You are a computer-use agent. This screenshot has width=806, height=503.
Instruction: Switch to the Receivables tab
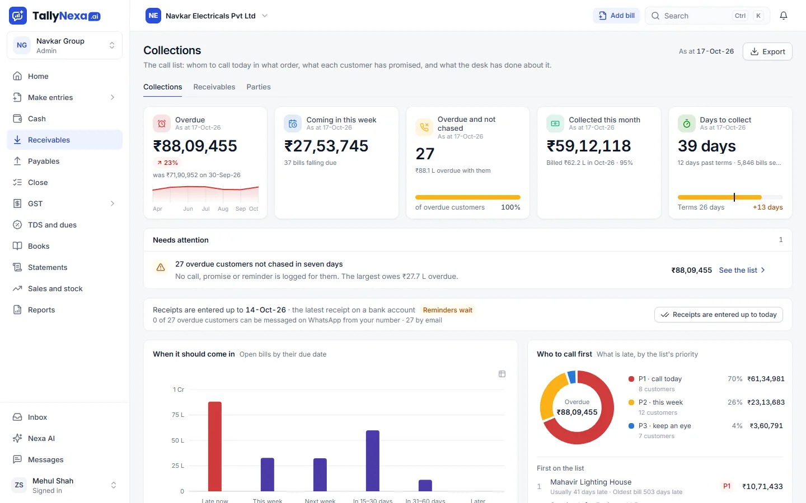[x=214, y=87]
